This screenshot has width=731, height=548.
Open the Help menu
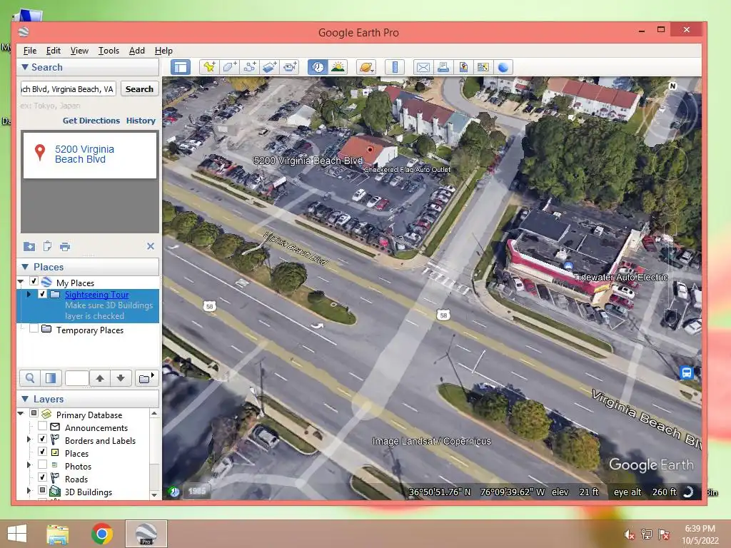click(163, 51)
